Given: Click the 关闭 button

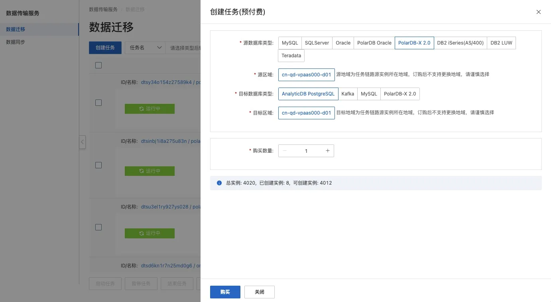Looking at the screenshot, I should point(260,292).
